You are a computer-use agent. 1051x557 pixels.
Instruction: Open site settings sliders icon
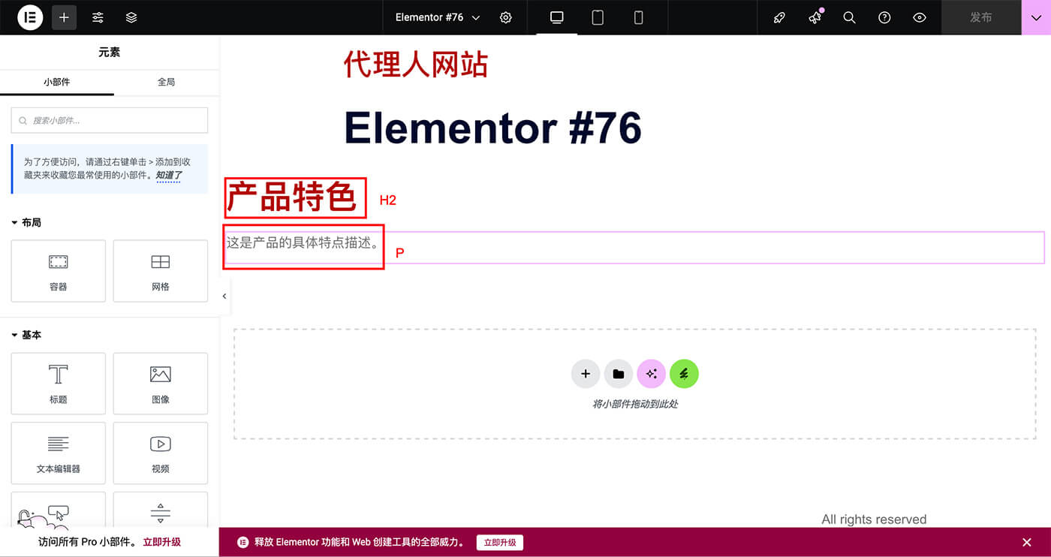pos(98,17)
